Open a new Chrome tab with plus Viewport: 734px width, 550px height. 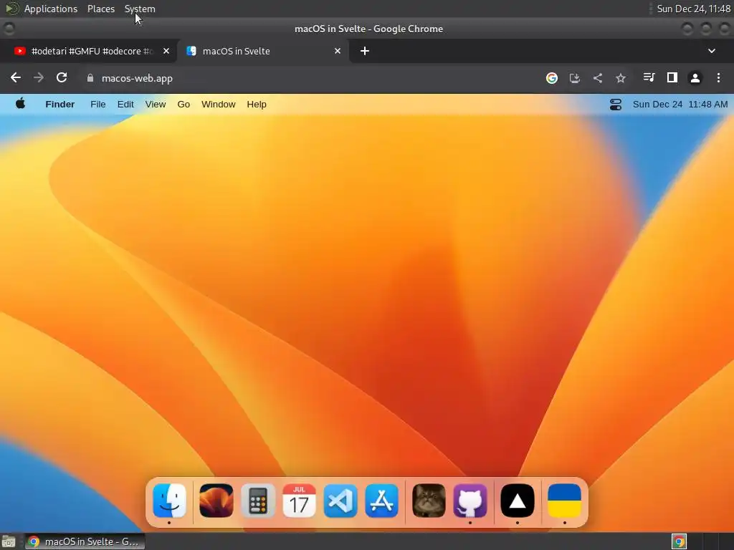(365, 51)
